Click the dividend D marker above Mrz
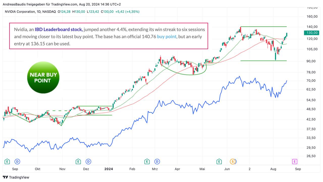This screenshot has height=182, width=323. (157, 161)
